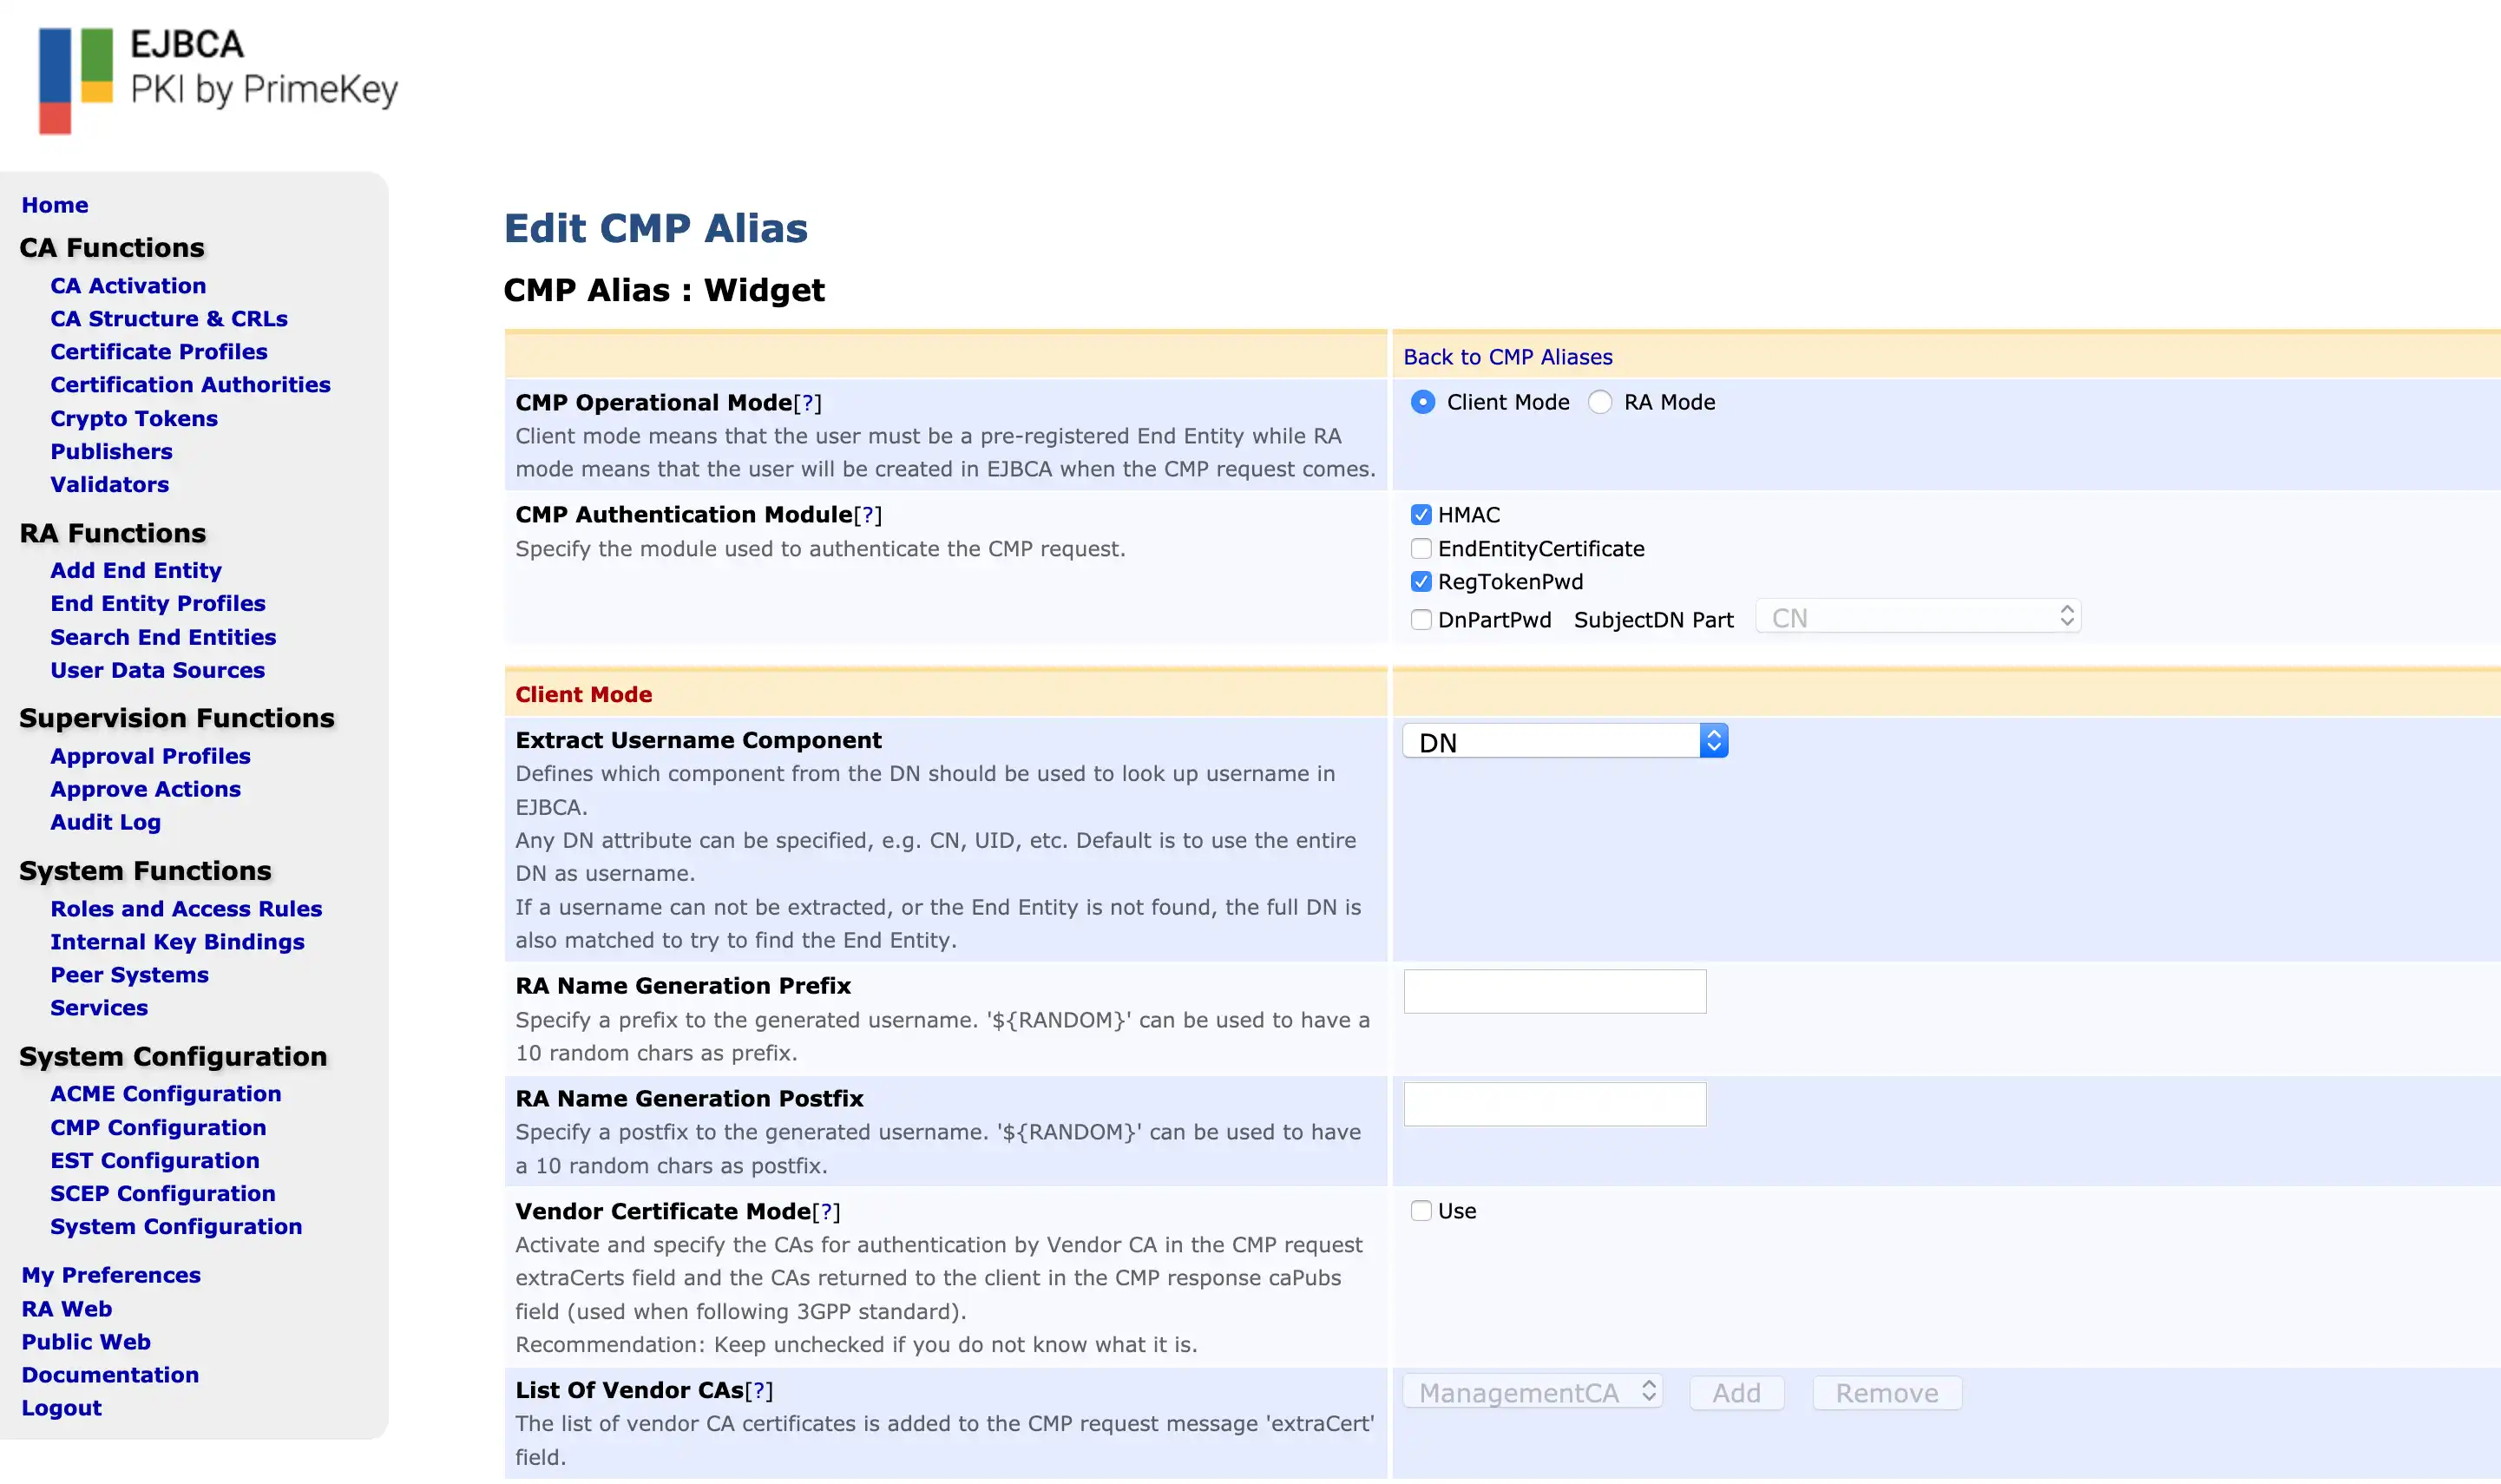This screenshot has height=1484, width=2501.
Task: Click the RA Name Generation Postfix field
Action: coord(1554,1105)
